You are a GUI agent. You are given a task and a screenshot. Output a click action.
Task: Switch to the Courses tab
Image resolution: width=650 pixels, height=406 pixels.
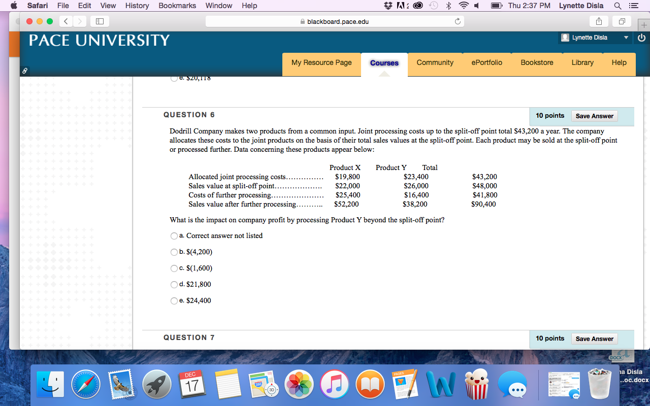[x=384, y=63]
